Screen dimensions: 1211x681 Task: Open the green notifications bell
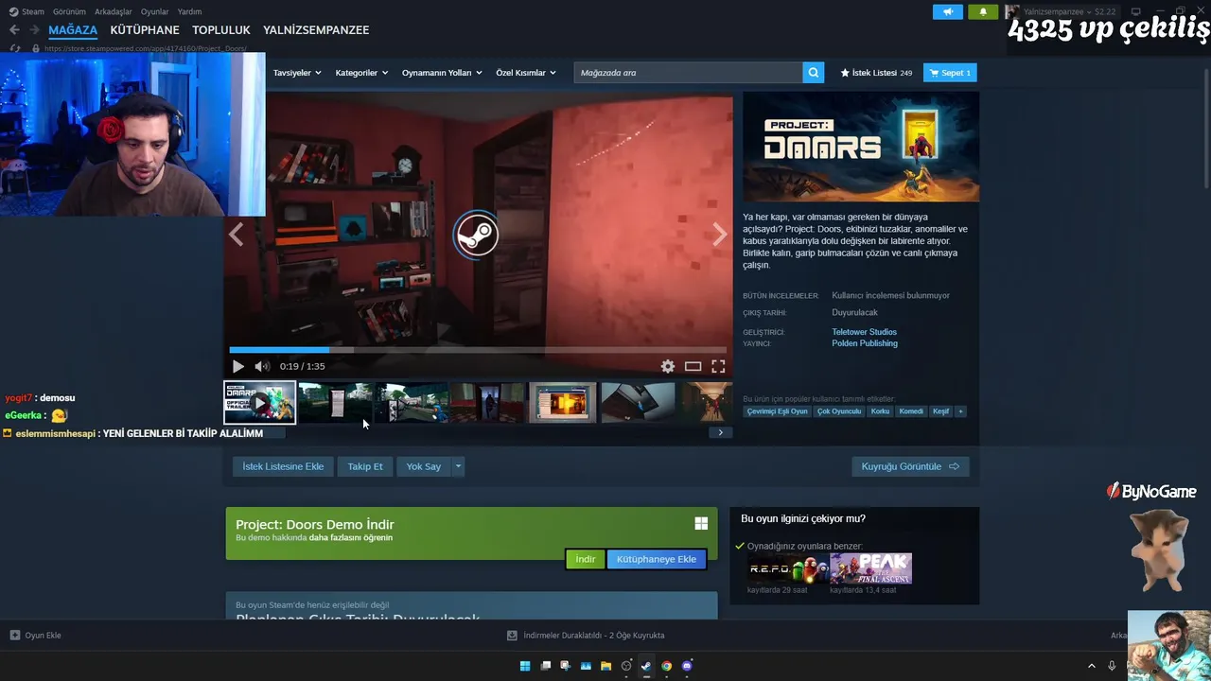pos(983,11)
